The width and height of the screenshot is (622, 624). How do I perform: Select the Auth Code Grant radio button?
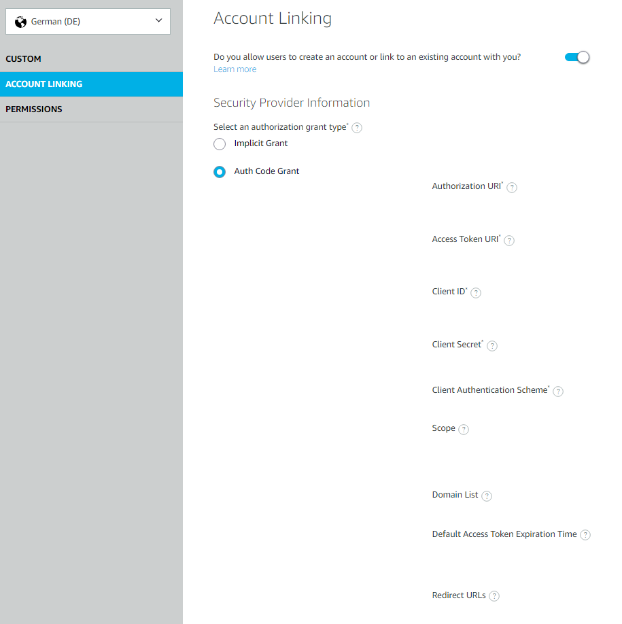220,172
